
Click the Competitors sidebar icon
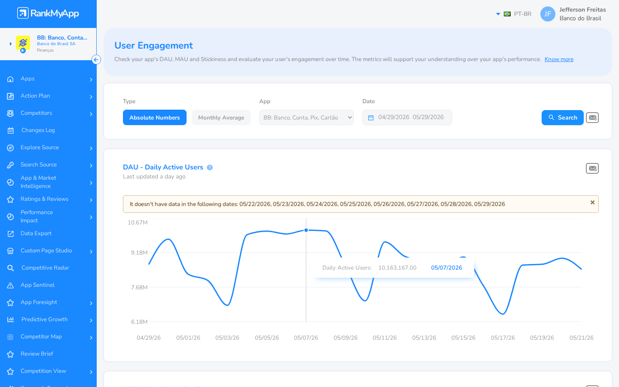(10, 114)
